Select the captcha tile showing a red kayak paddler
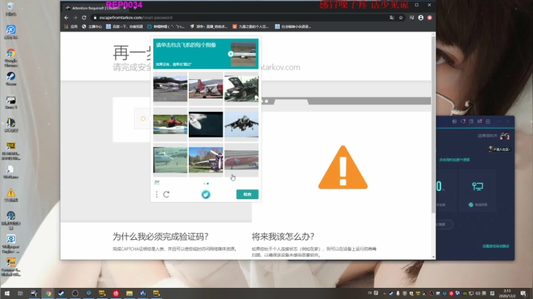533x299 pixels. click(x=170, y=124)
